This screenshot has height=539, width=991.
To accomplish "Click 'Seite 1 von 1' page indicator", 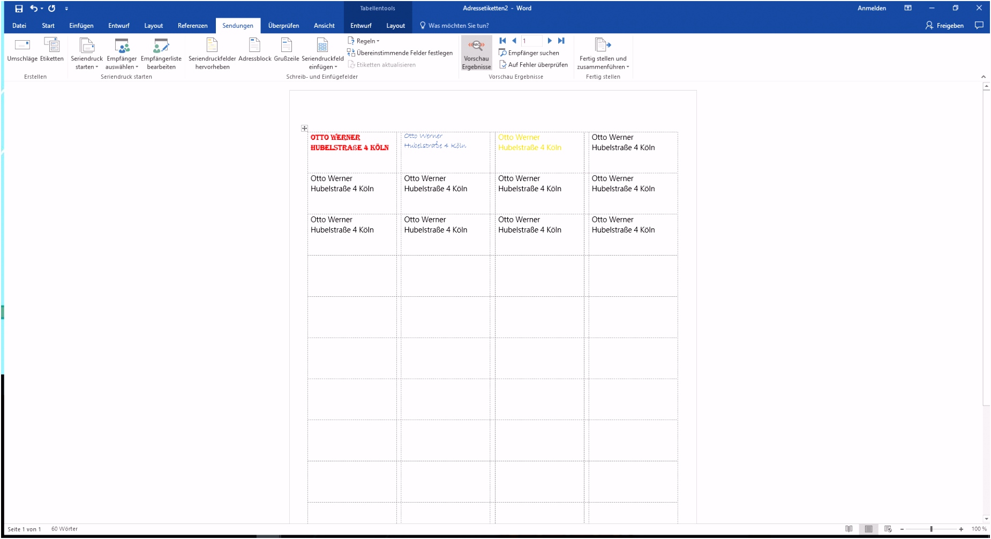I will [24, 529].
